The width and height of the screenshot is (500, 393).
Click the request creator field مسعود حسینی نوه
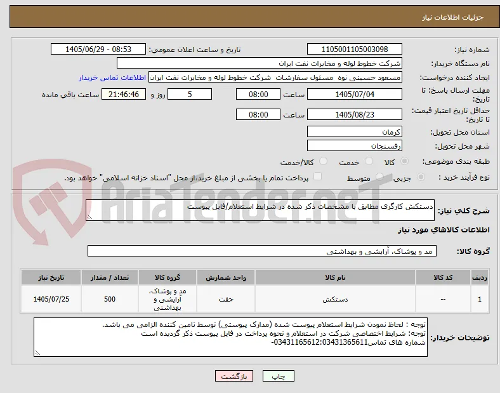tap(275, 77)
